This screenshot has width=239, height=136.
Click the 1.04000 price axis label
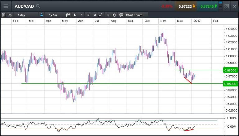pyautogui.click(x=232, y=29)
